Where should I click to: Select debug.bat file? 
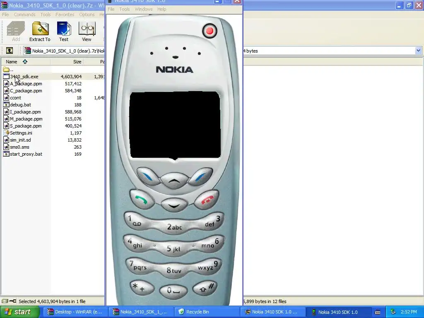pyautogui.click(x=17, y=105)
